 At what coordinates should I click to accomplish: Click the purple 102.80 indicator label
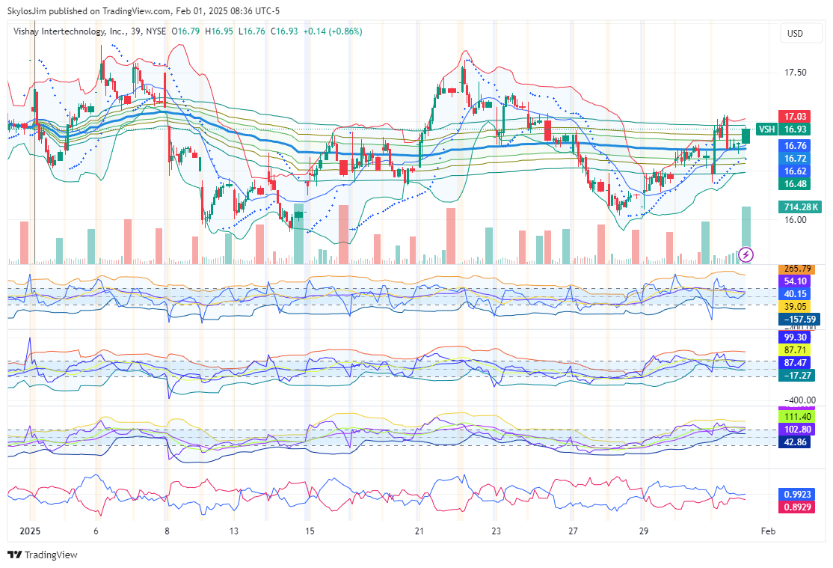(797, 430)
